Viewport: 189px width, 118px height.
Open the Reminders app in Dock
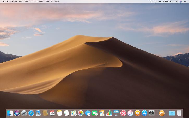tap(66, 113)
